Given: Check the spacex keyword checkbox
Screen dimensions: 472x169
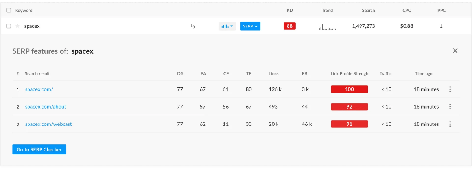Looking at the screenshot, I should [x=9, y=26].
